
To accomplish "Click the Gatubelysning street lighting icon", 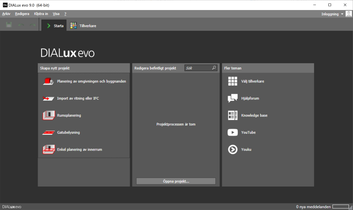I will (49, 133).
